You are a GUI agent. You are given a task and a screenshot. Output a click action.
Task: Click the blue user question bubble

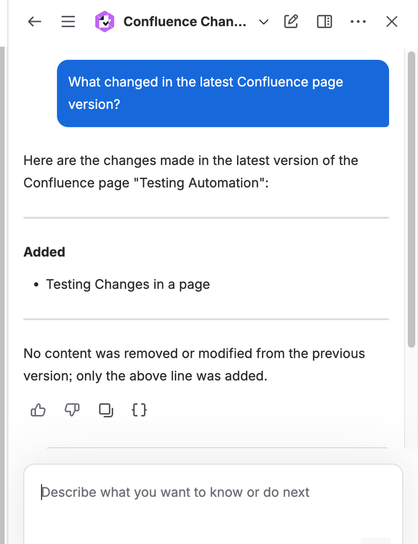[x=223, y=93]
